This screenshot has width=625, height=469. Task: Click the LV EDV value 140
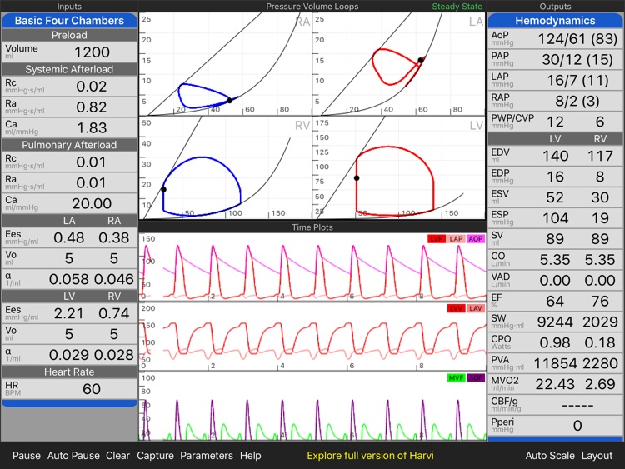tap(556, 157)
